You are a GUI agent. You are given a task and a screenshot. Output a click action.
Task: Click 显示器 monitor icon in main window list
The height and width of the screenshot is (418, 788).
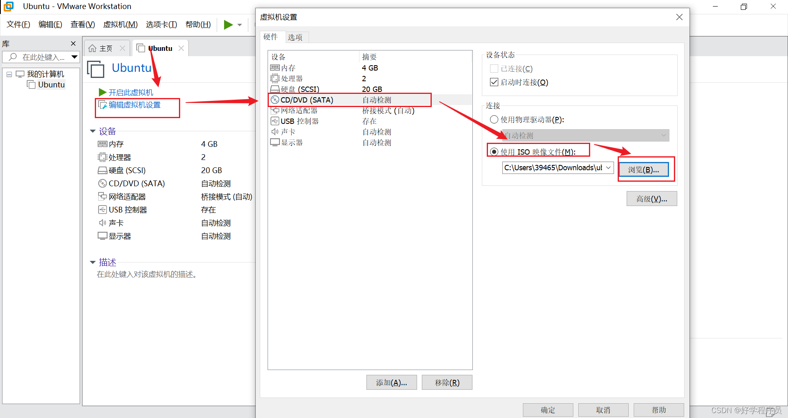pos(102,236)
